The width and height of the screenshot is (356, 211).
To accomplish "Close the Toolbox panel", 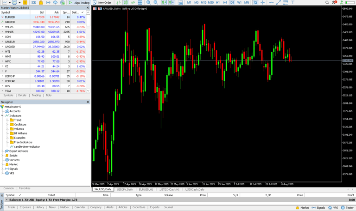I will coord(2,195).
